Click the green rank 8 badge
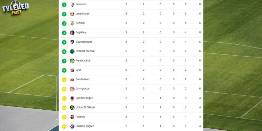Viewport: 262px width, 131px height. 64,70
